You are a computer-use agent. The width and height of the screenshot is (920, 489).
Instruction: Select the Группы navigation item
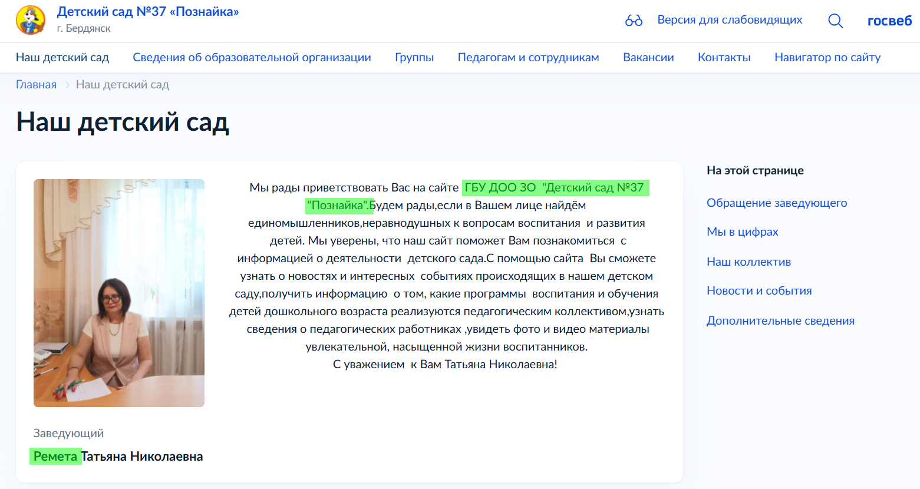click(414, 57)
